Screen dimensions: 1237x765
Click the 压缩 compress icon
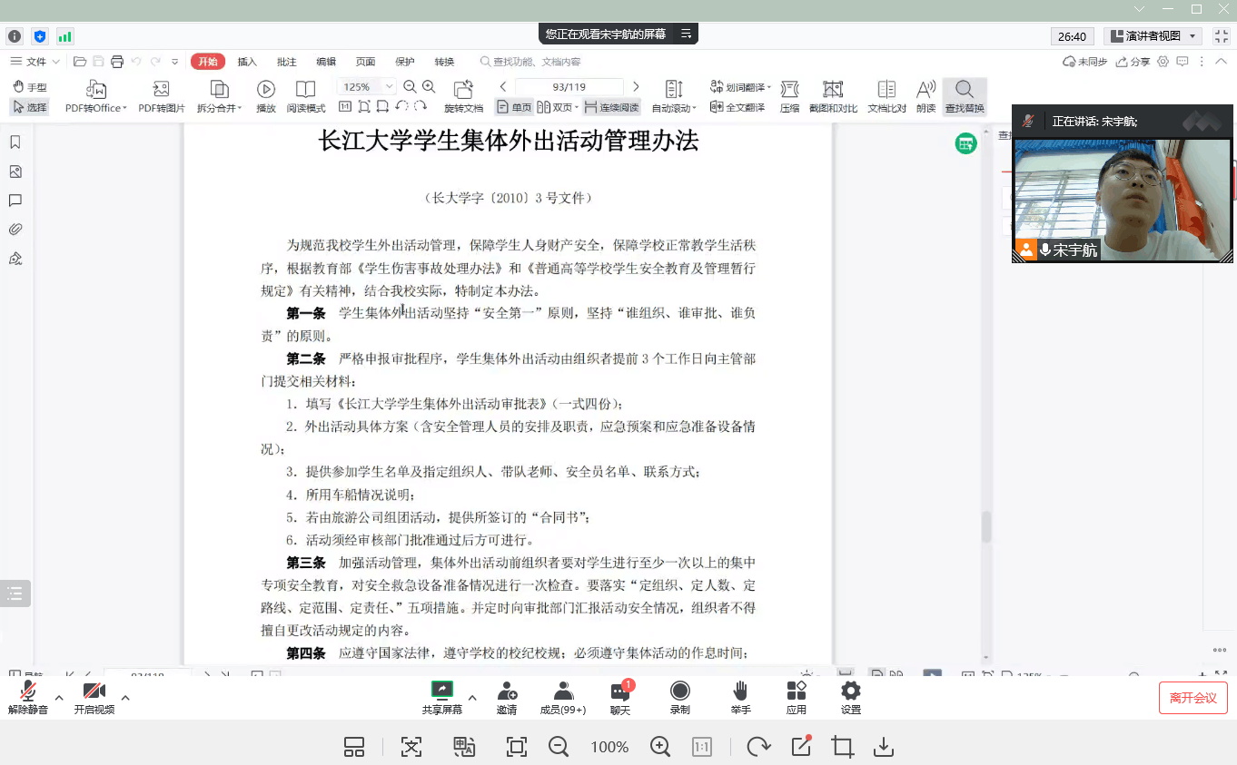789,89
